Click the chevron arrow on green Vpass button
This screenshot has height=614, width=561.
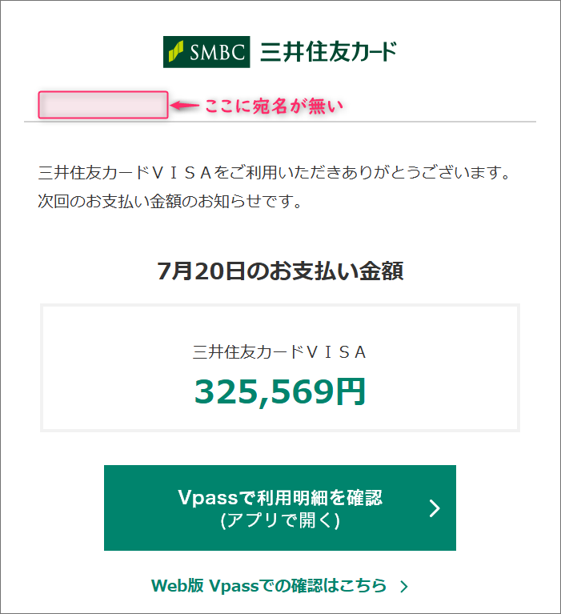(435, 508)
